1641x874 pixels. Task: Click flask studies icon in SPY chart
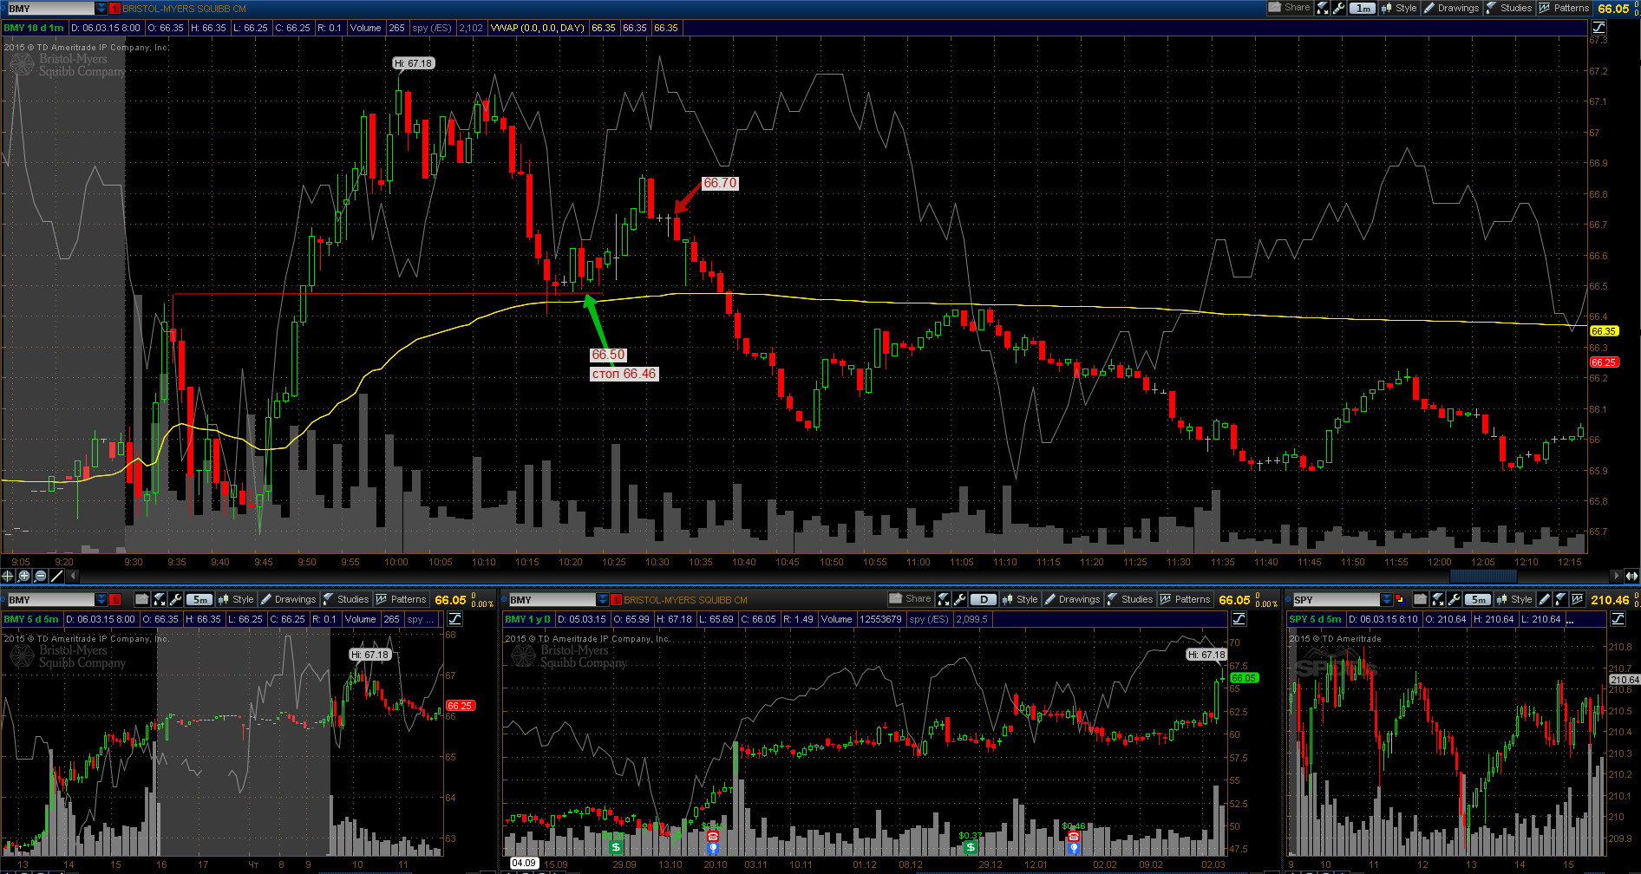[x=1561, y=599]
